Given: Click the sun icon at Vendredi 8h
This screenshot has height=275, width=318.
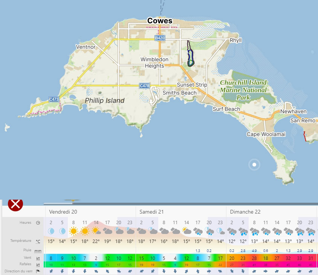Looking at the screenshot, I should click(x=73, y=231).
